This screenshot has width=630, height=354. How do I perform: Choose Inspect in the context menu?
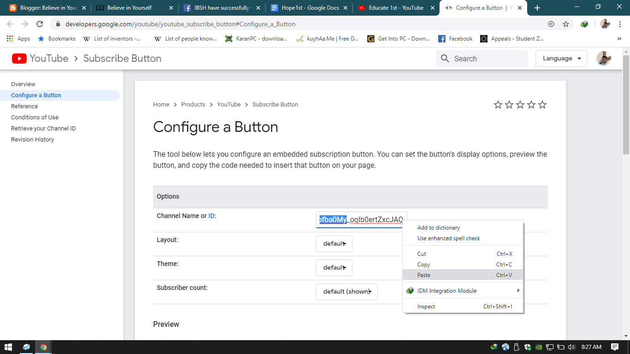[x=463, y=307]
